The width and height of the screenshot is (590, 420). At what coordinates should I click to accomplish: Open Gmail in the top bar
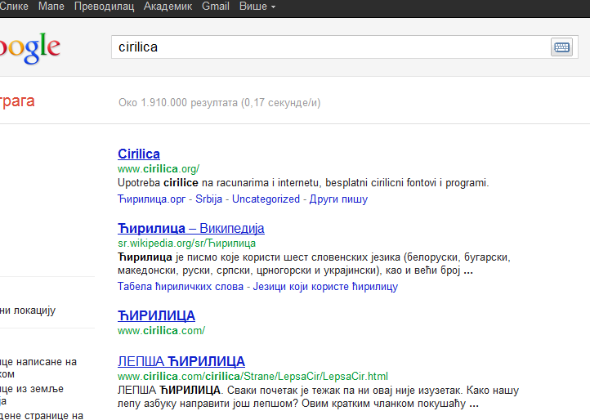click(x=216, y=7)
